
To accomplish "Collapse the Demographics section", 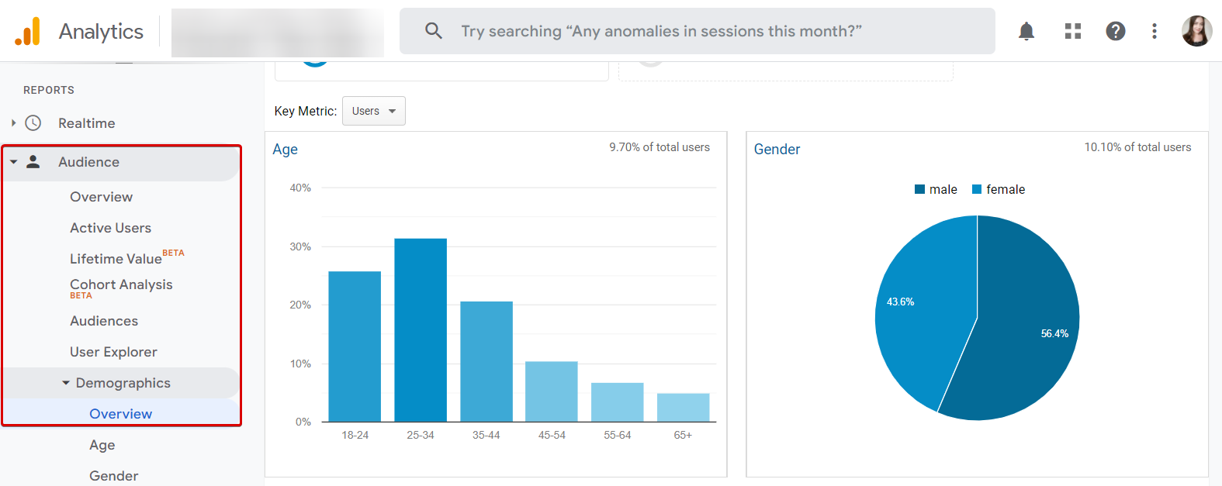I will click(65, 382).
